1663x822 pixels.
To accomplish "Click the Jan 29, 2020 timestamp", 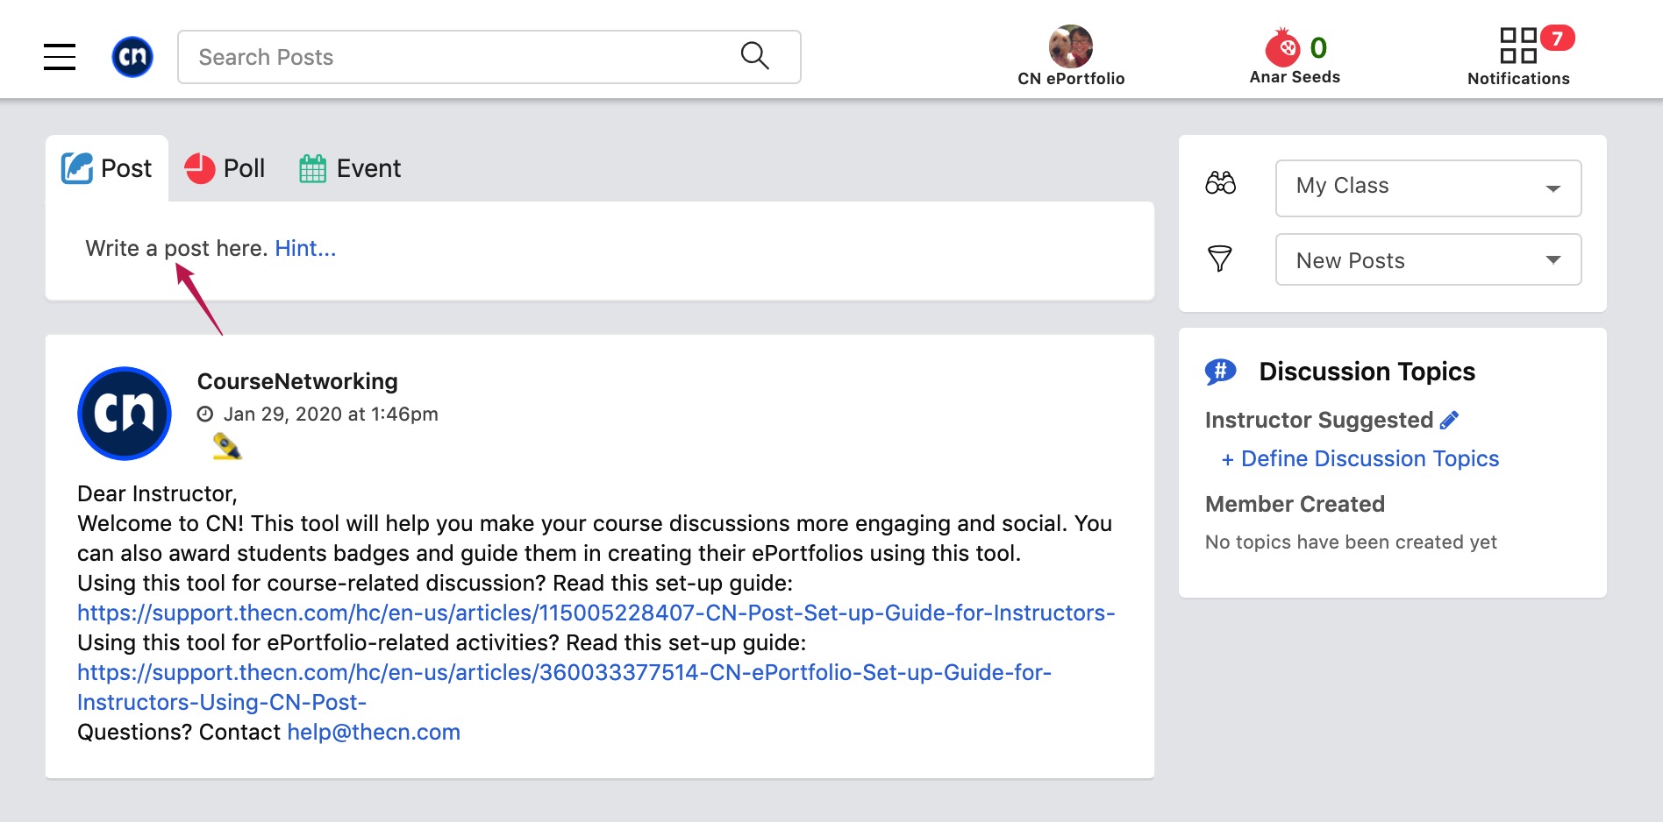I will [331, 414].
